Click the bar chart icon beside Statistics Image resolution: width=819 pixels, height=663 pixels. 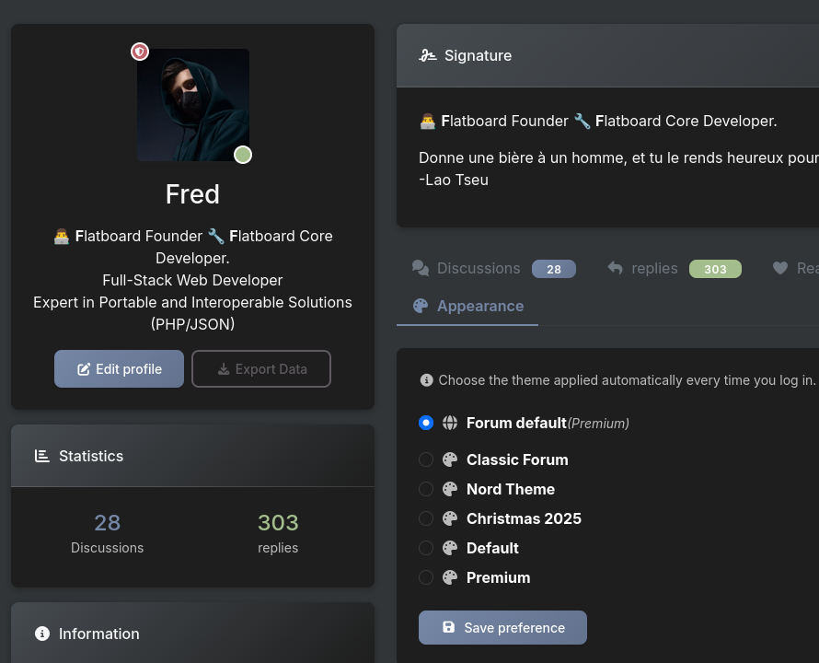(x=41, y=456)
